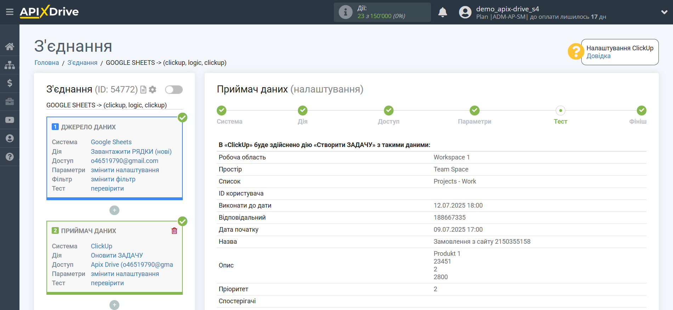The height and width of the screenshot is (310, 673).
Task: Open Оновити ЗАДАЧУ action link
Action: 117,255
